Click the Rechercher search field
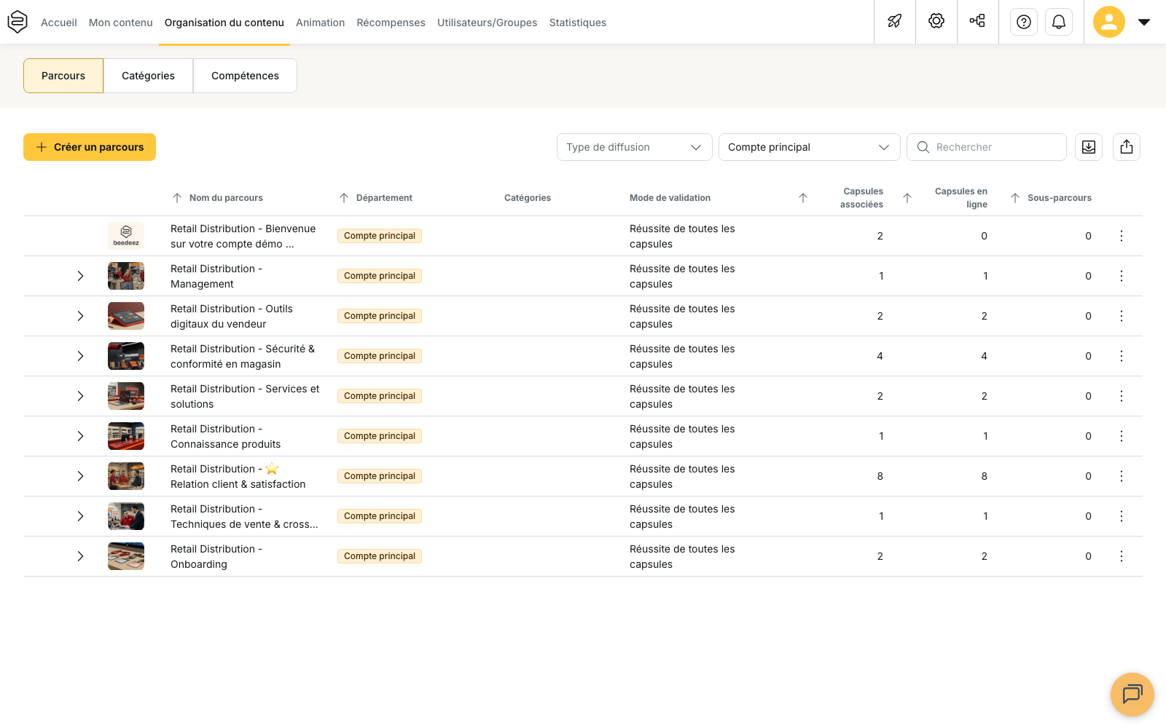1166x728 pixels. [x=987, y=147]
